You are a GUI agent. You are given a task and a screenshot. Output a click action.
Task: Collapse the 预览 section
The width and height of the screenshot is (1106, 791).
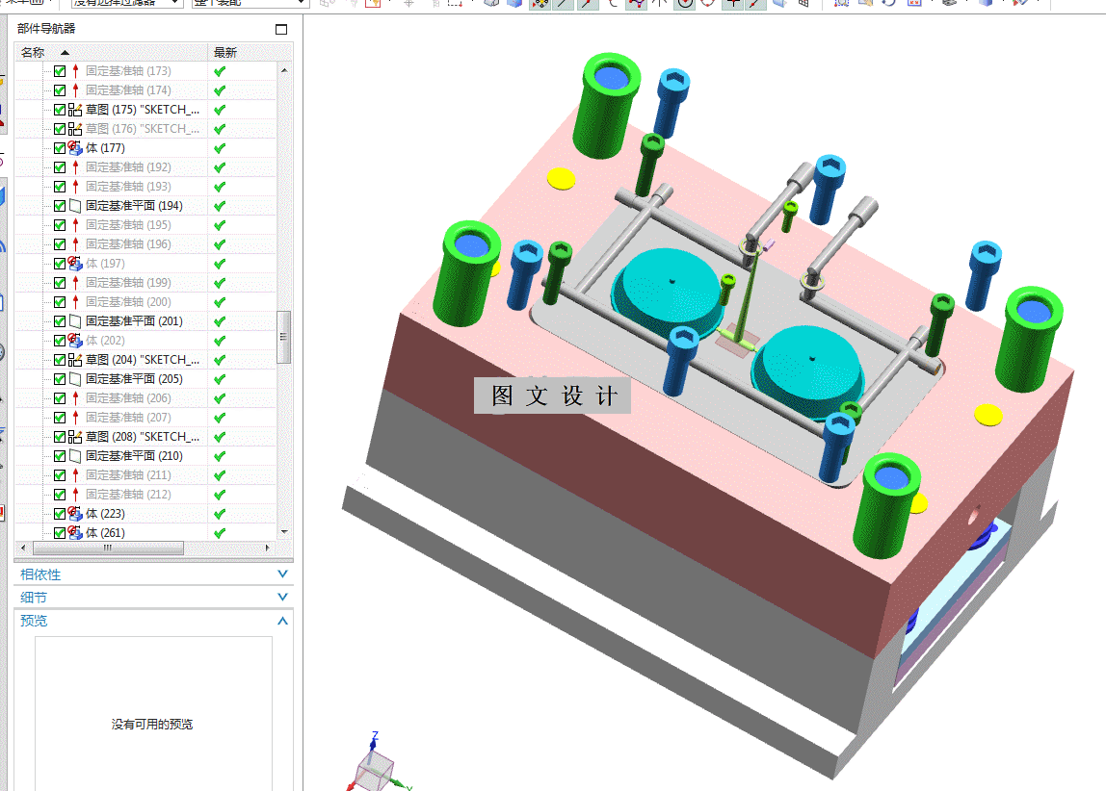[283, 621]
